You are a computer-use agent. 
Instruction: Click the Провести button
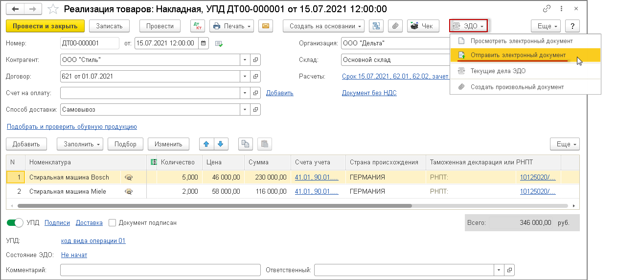point(160,26)
